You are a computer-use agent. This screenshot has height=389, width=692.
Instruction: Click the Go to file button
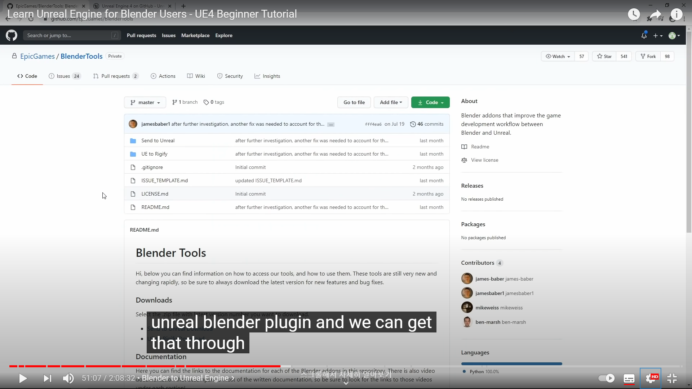354,102
